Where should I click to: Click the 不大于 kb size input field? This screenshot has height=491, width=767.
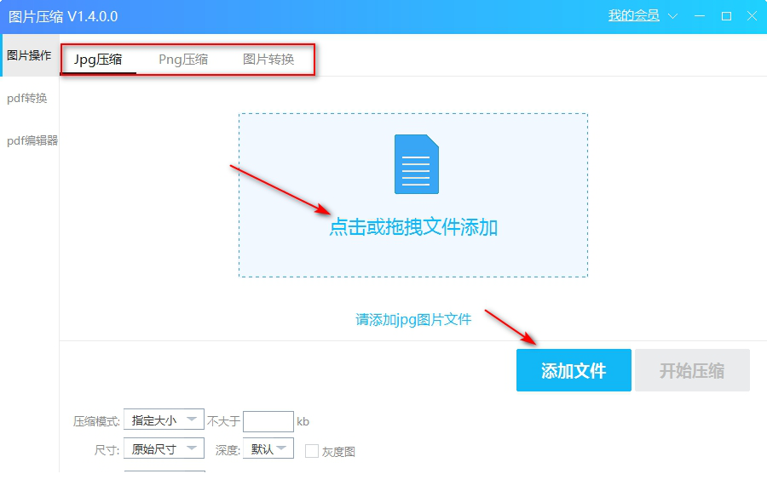(268, 421)
